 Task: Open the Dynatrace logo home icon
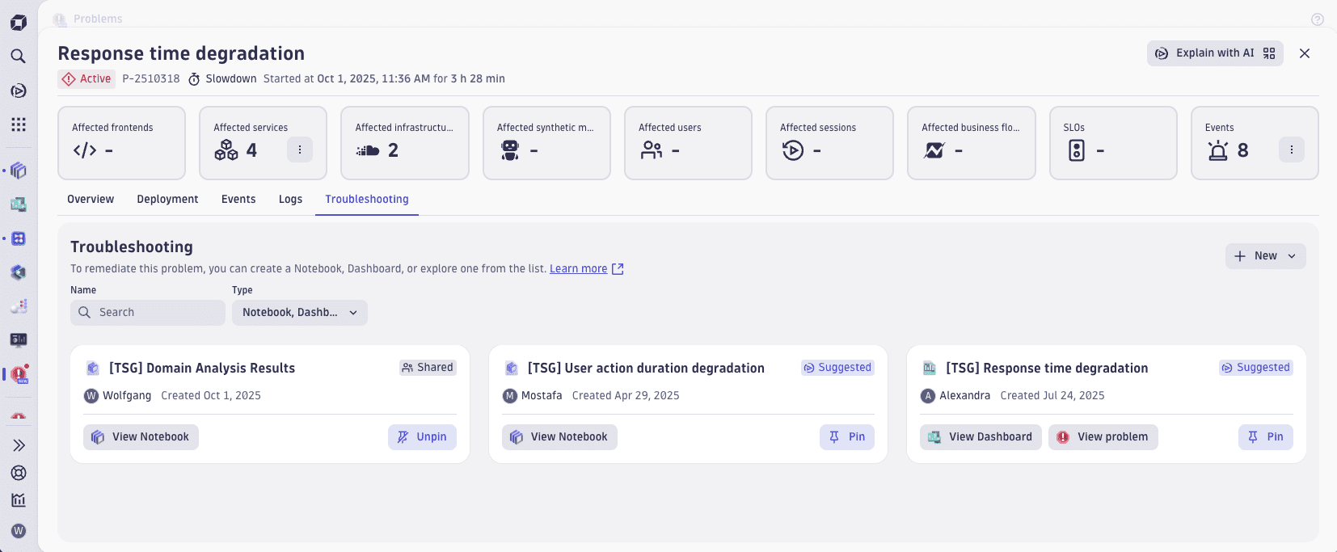[x=19, y=23]
